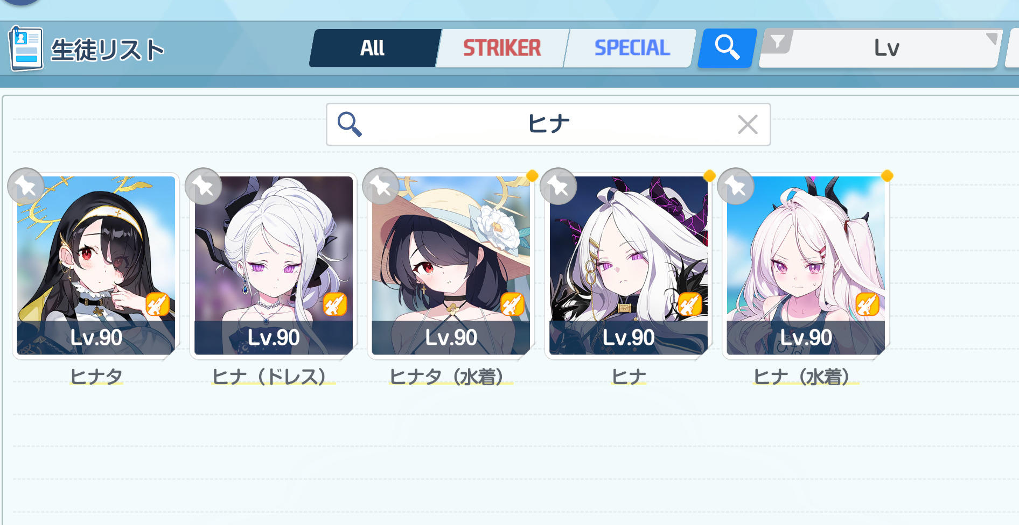Open the filter funnel icon
Image resolution: width=1019 pixels, height=525 pixels.
point(778,41)
